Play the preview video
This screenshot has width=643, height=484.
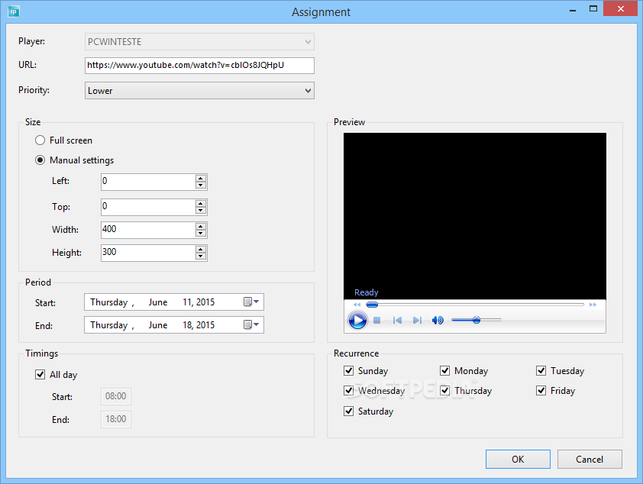357,320
